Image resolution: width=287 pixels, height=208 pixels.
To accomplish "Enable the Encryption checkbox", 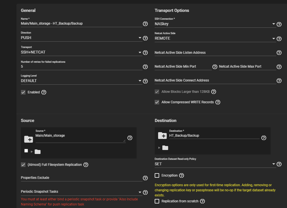I will 157,175.
